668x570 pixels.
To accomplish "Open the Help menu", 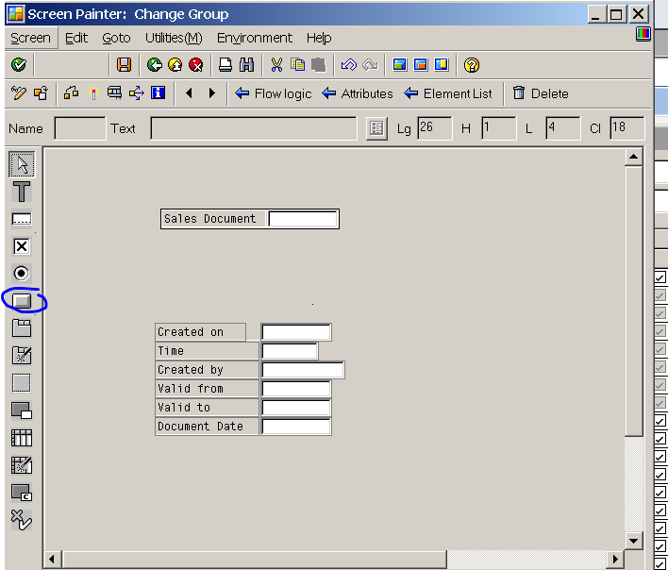I will 319,38.
